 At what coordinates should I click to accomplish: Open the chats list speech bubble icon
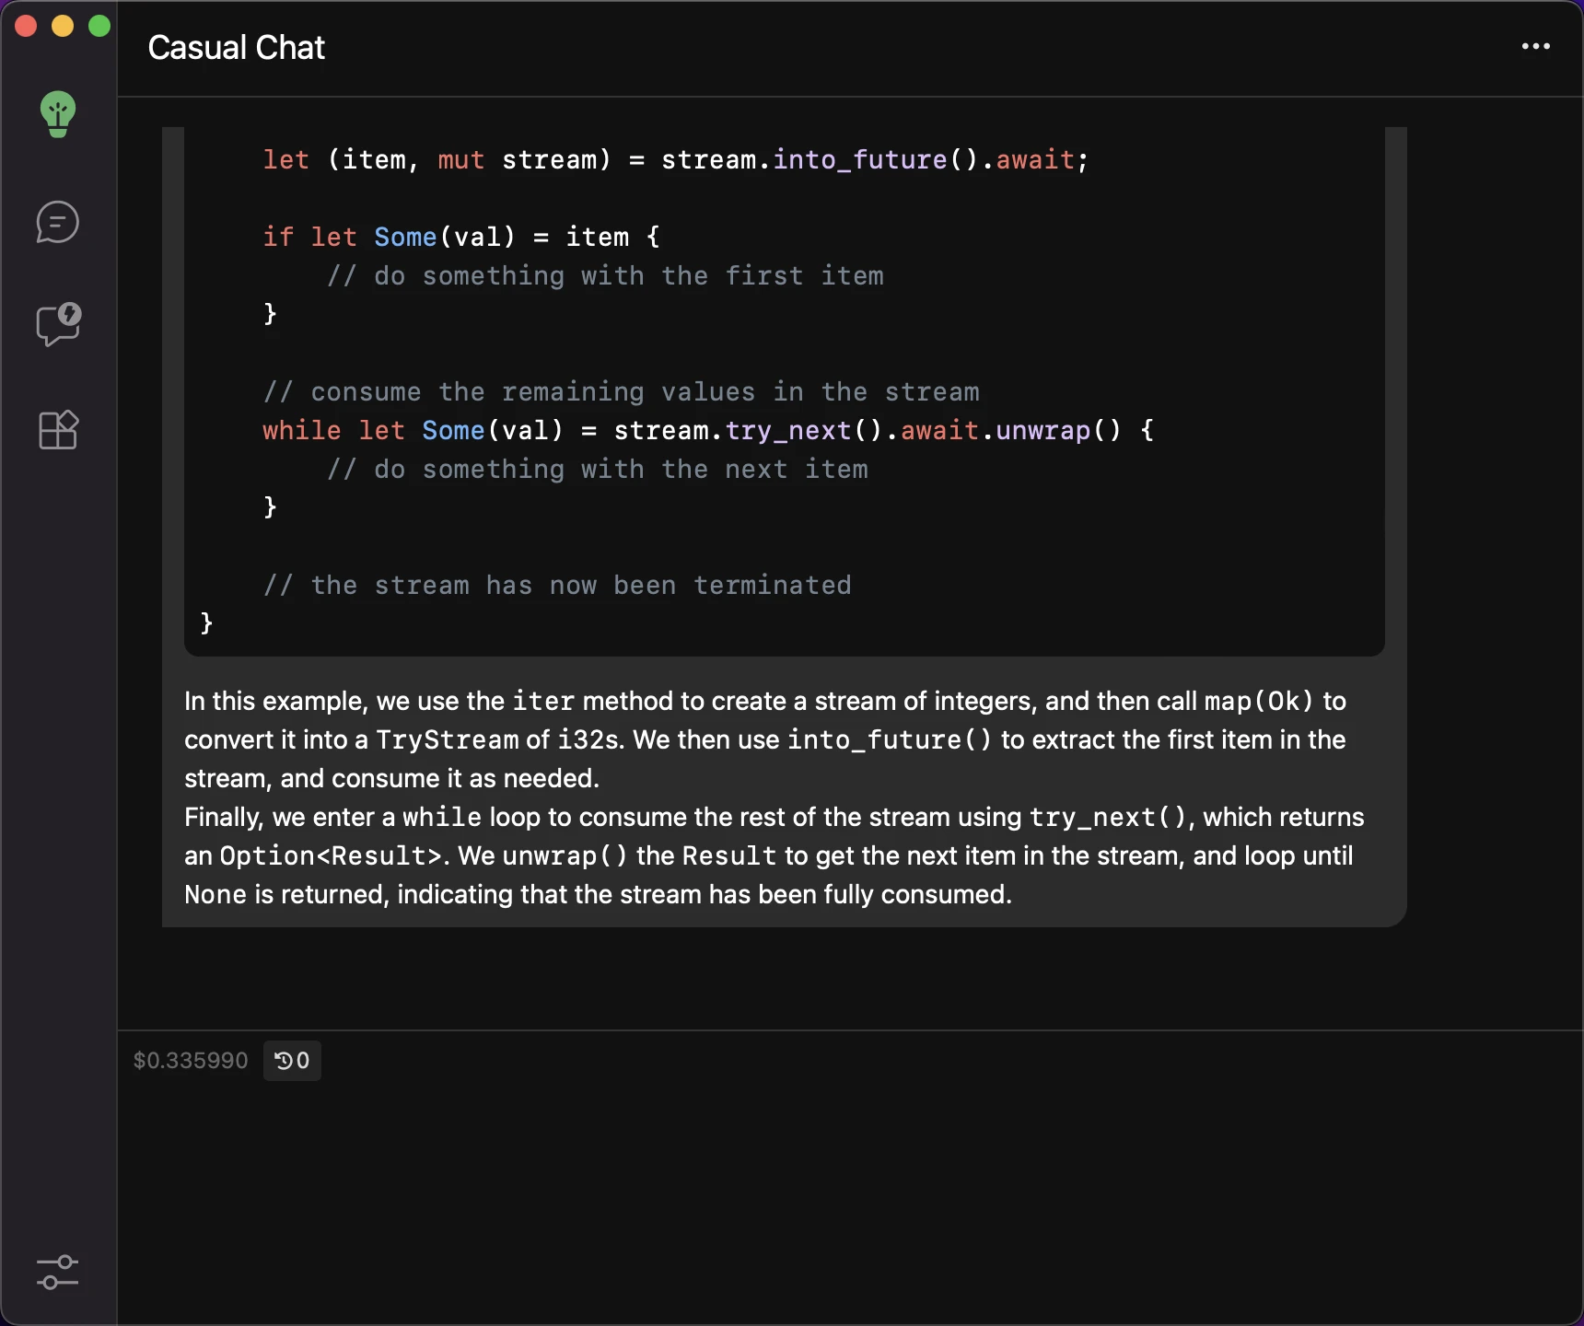click(58, 223)
